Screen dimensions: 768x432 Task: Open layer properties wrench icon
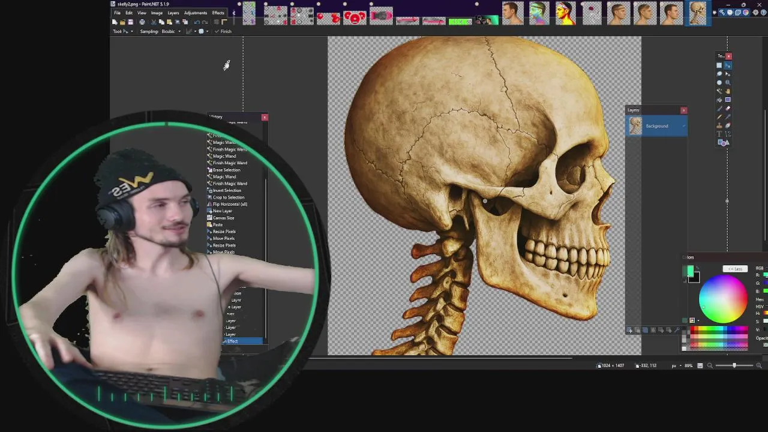677,330
